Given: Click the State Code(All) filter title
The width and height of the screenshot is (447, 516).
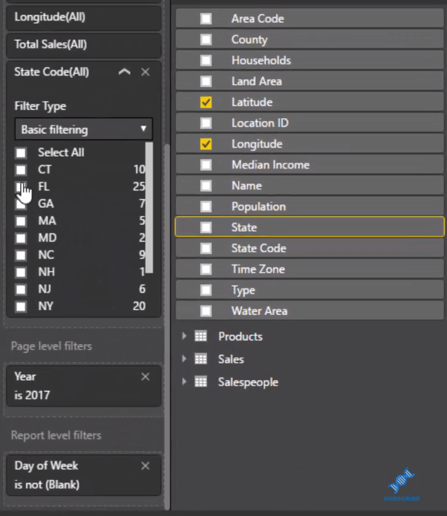Looking at the screenshot, I should pos(52,72).
